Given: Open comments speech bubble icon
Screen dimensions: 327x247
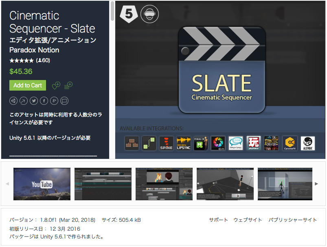Looking at the screenshot, I should click(64, 101).
